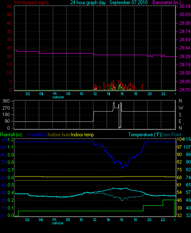Click the Barometer (in.) legend label
Image resolution: width=191 pixels, height=233 pixels.
pyautogui.click(x=167, y=2)
